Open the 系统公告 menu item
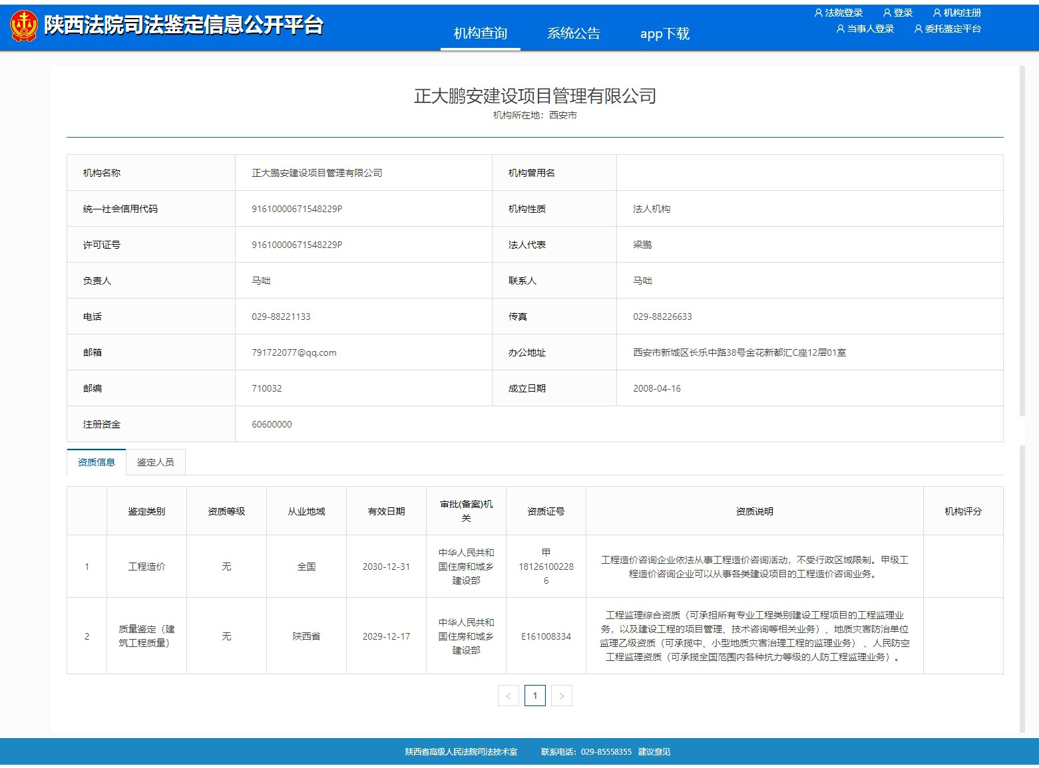 [x=574, y=32]
